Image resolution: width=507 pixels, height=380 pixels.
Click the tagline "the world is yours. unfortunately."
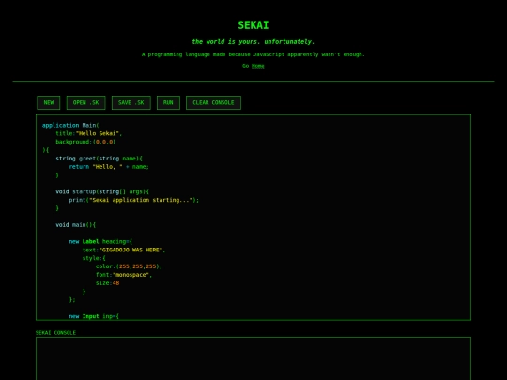coord(253,41)
